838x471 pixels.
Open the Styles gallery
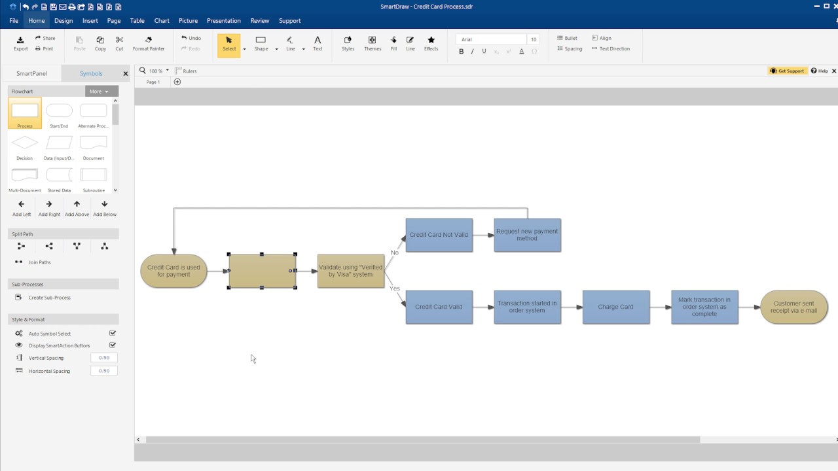tap(348, 44)
